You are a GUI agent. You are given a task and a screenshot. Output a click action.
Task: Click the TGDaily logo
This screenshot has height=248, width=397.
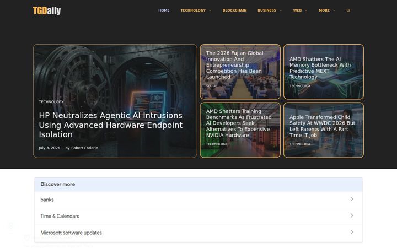tap(47, 10)
